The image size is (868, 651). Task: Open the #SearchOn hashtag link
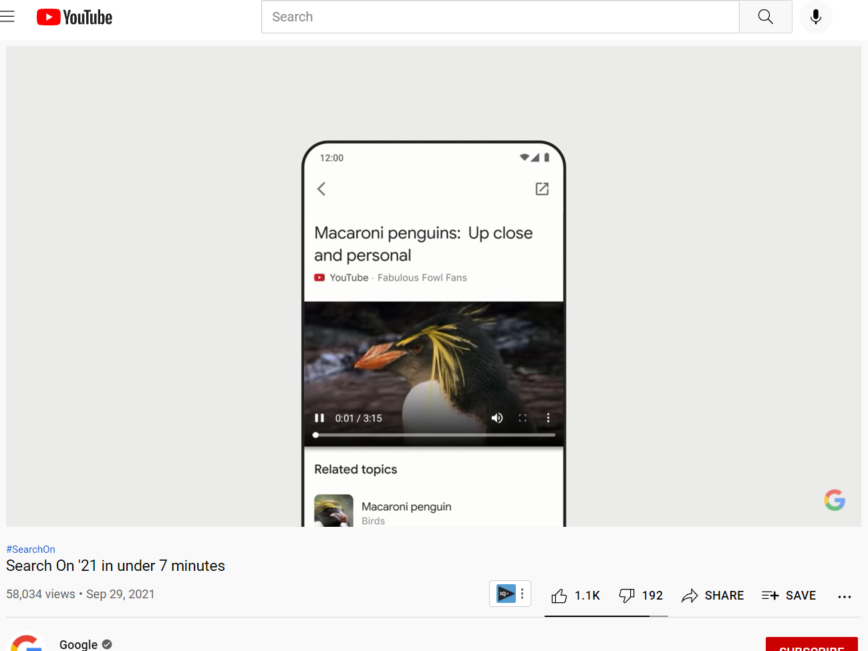pyautogui.click(x=30, y=549)
